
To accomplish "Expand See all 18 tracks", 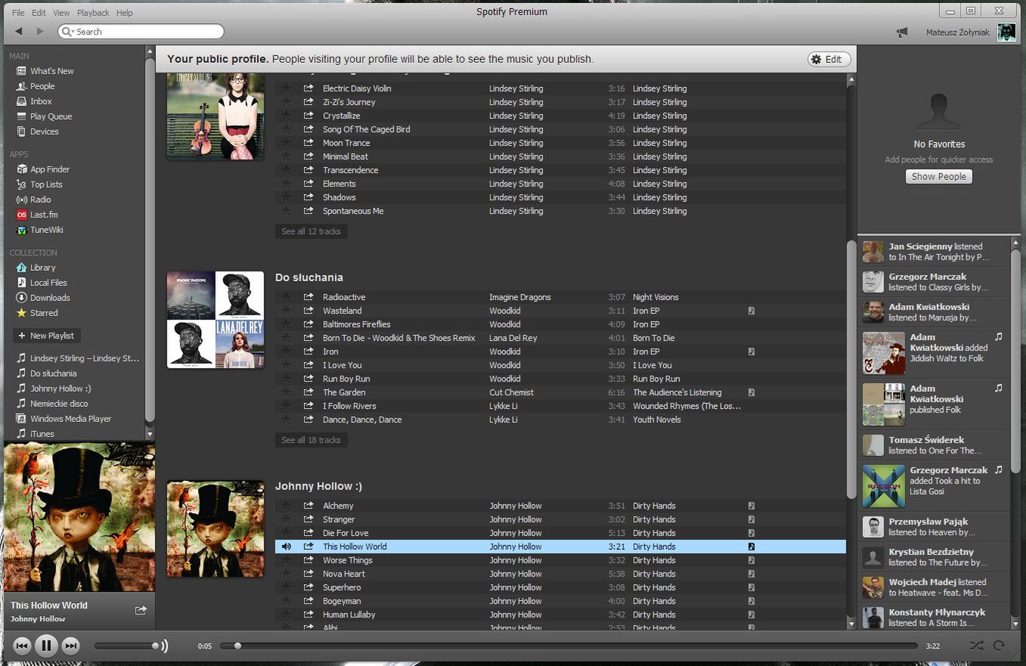I will pos(311,440).
